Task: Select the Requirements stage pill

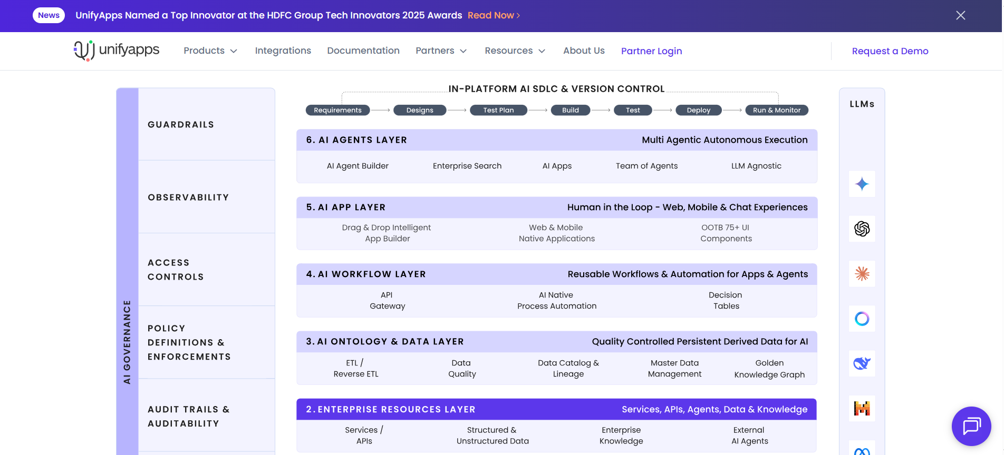Action: (x=337, y=110)
